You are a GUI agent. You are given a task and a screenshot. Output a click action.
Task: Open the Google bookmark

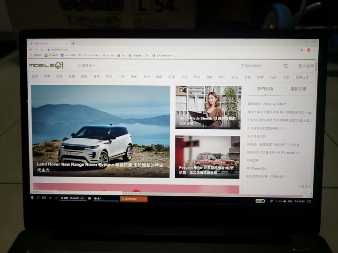click(109, 55)
